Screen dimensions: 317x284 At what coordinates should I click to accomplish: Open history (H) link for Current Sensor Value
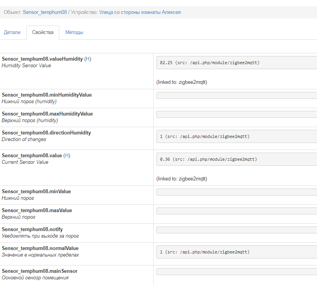pyautogui.click(x=67, y=156)
